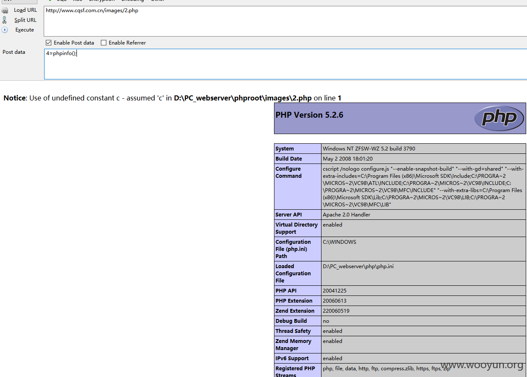Image resolution: width=527 pixels, height=377 pixels.
Task: Click the 20060613 value
Action: click(x=335, y=301)
